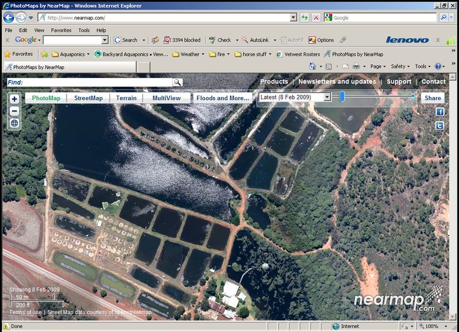Click the globe icon under zoom controls
Screen dimensions: 459x332
pyautogui.click(x=14, y=123)
